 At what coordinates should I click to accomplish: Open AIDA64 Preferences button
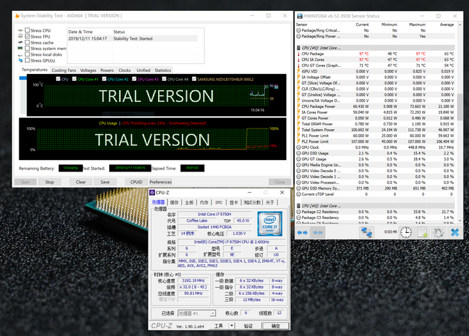(x=161, y=182)
